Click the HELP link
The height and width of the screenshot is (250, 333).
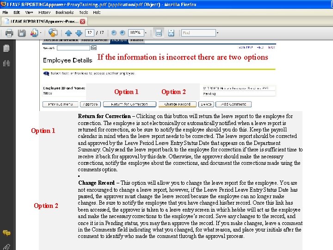pyautogui.click(x=260, y=47)
